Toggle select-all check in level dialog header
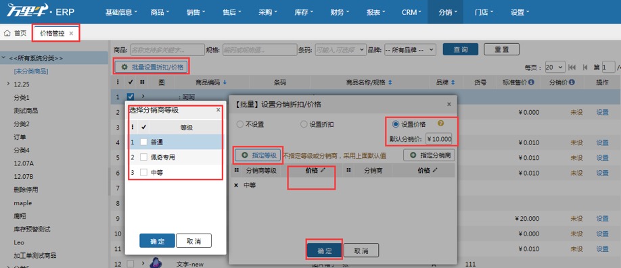Screen dimensions: 621x268 tap(143, 128)
